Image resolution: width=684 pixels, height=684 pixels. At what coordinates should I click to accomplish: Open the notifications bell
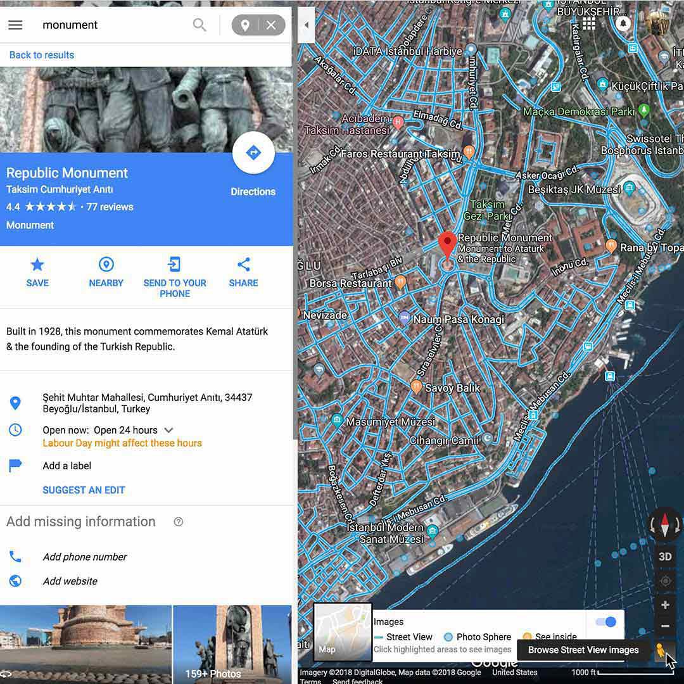pos(623,23)
